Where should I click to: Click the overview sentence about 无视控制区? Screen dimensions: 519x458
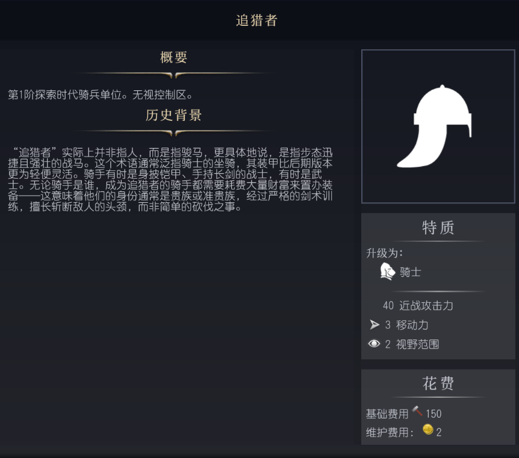pyautogui.click(x=101, y=94)
